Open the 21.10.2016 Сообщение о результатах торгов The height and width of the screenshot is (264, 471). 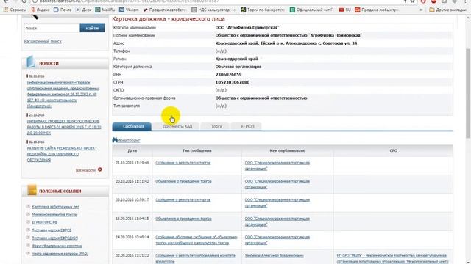click(x=183, y=163)
